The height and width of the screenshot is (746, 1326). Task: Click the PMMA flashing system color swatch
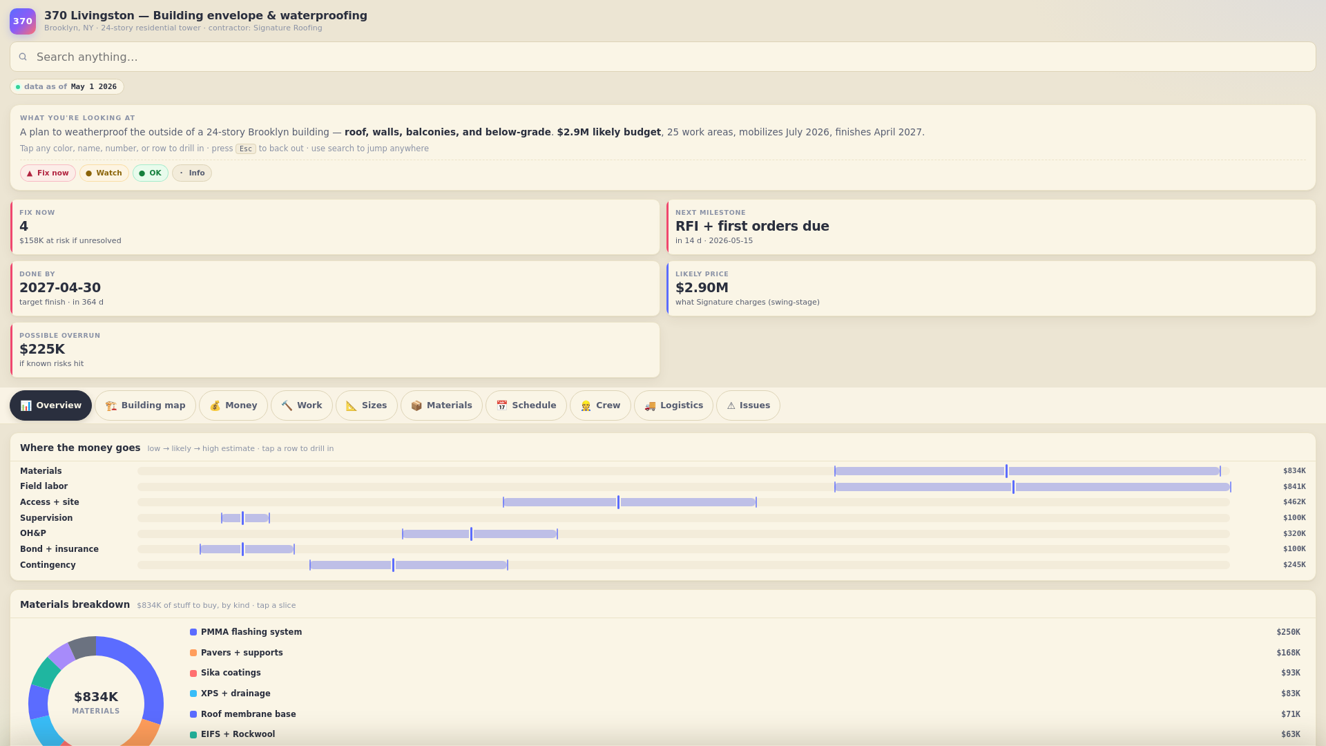point(193,632)
